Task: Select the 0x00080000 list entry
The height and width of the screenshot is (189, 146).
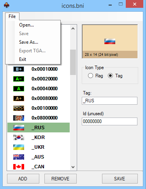Action: 39,98
